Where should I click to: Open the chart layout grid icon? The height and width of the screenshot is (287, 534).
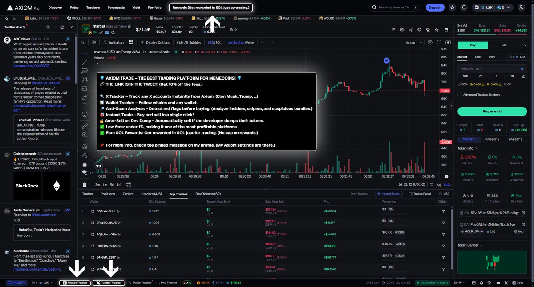pos(131,43)
